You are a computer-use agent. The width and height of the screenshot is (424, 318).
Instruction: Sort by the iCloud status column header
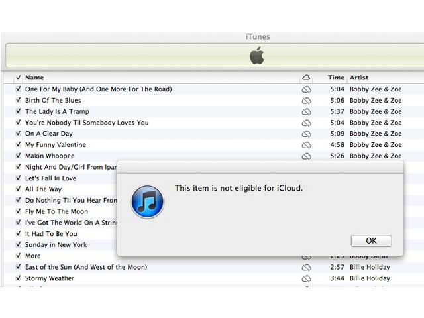[306, 78]
